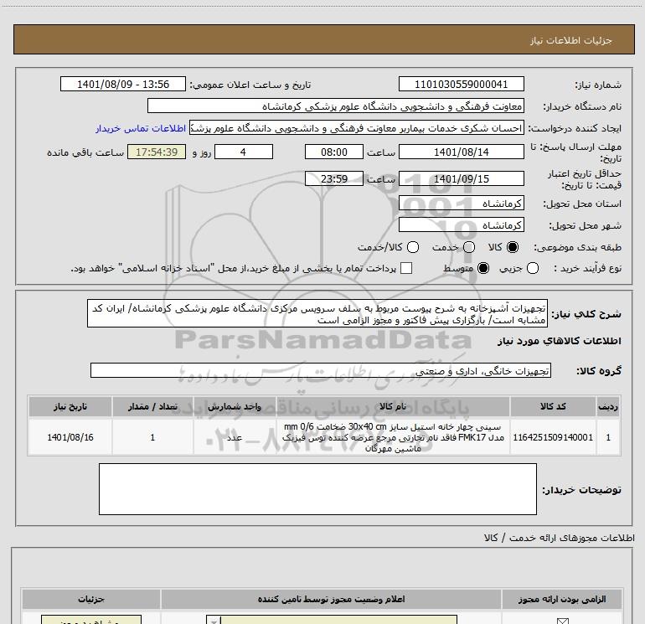This screenshot has width=645, height=624.
Task: Select the کالا radio button
Action: [513, 247]
